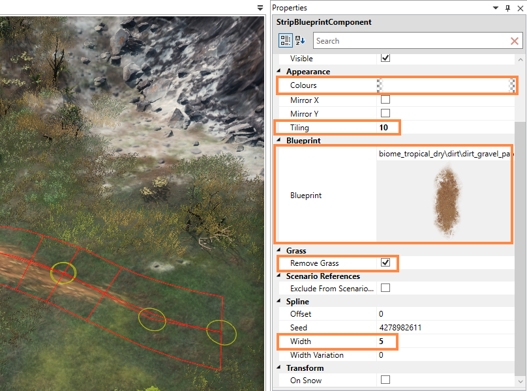Edit the Width Variation value
Image resolution: width=527 pixels, height=391 pixels.
(445, 355)
